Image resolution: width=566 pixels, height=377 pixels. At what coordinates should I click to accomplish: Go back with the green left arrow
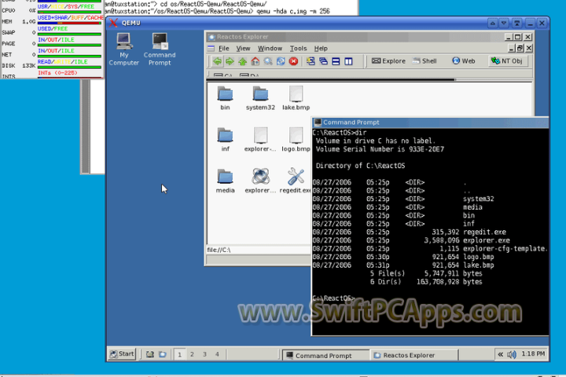coord(217,61)
